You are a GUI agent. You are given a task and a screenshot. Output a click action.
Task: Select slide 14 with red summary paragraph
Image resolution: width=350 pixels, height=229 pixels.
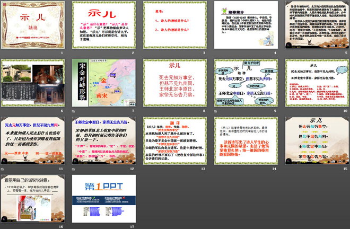click(x=246, y=141)
